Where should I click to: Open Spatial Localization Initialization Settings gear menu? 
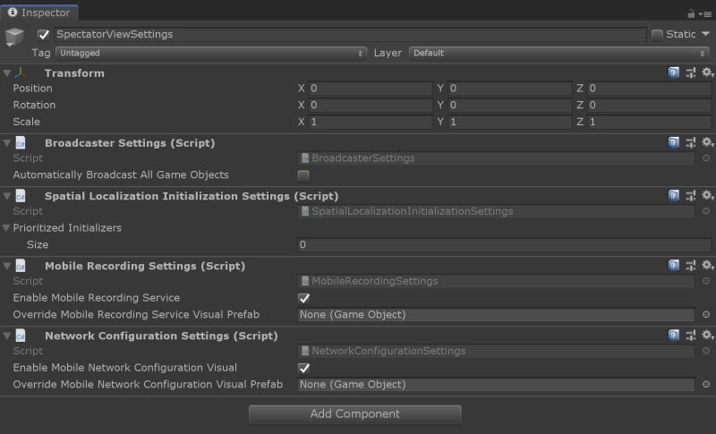coord(707,195)
